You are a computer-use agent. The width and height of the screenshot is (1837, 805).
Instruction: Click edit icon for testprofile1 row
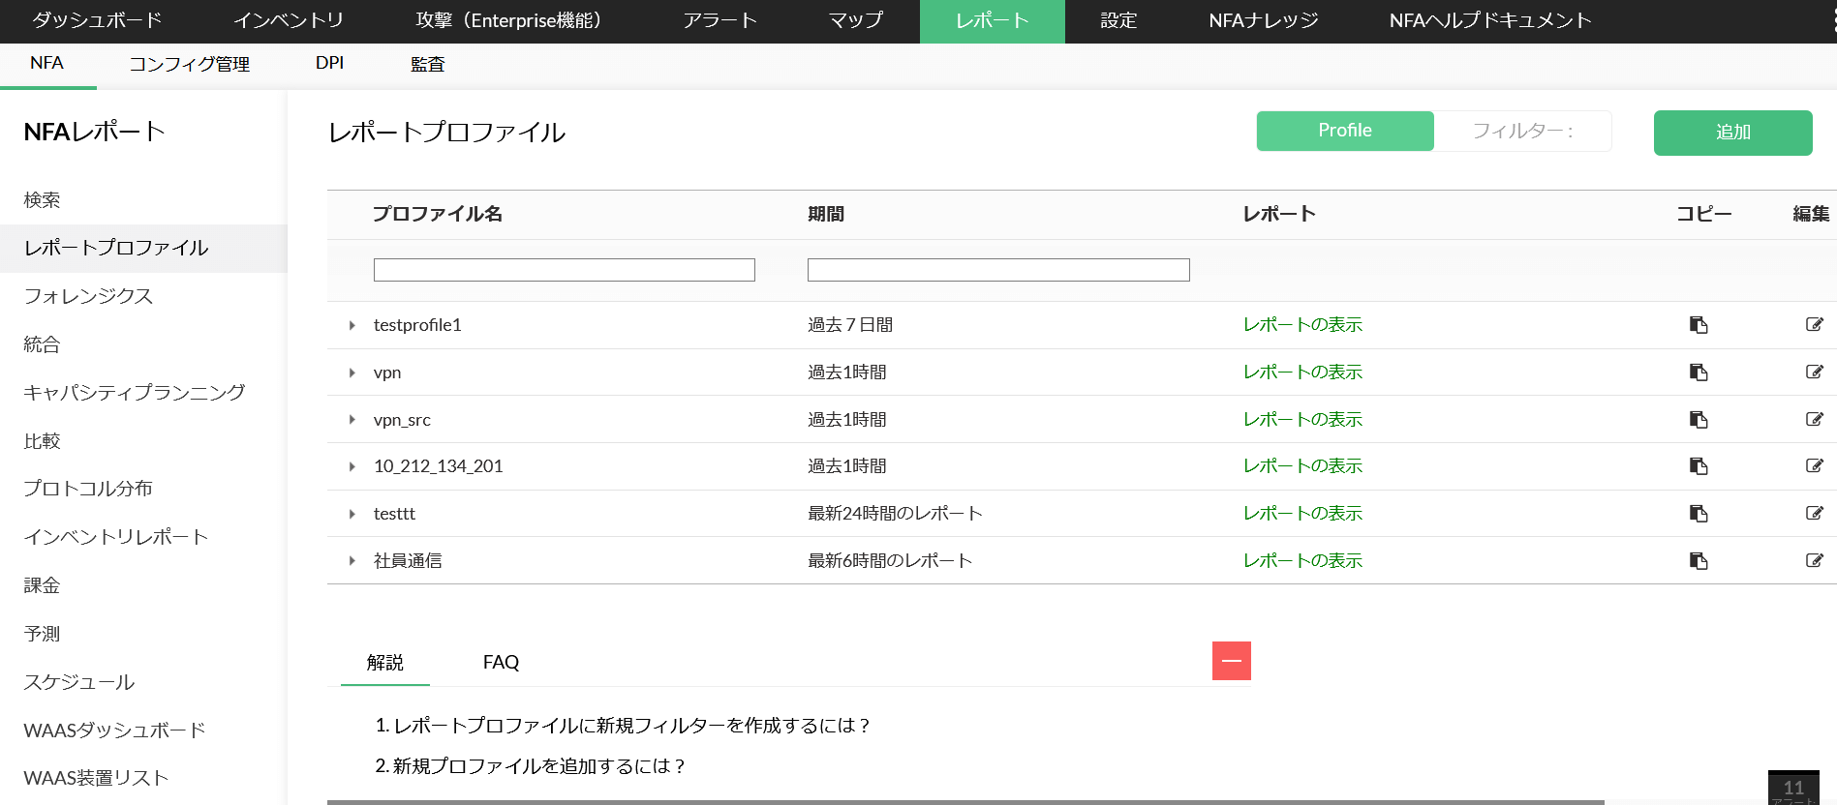coord(1814,325)
